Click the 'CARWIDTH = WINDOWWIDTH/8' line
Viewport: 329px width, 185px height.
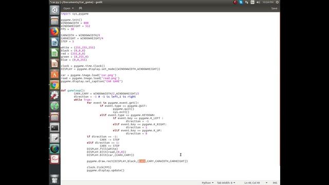pos(80,35)
